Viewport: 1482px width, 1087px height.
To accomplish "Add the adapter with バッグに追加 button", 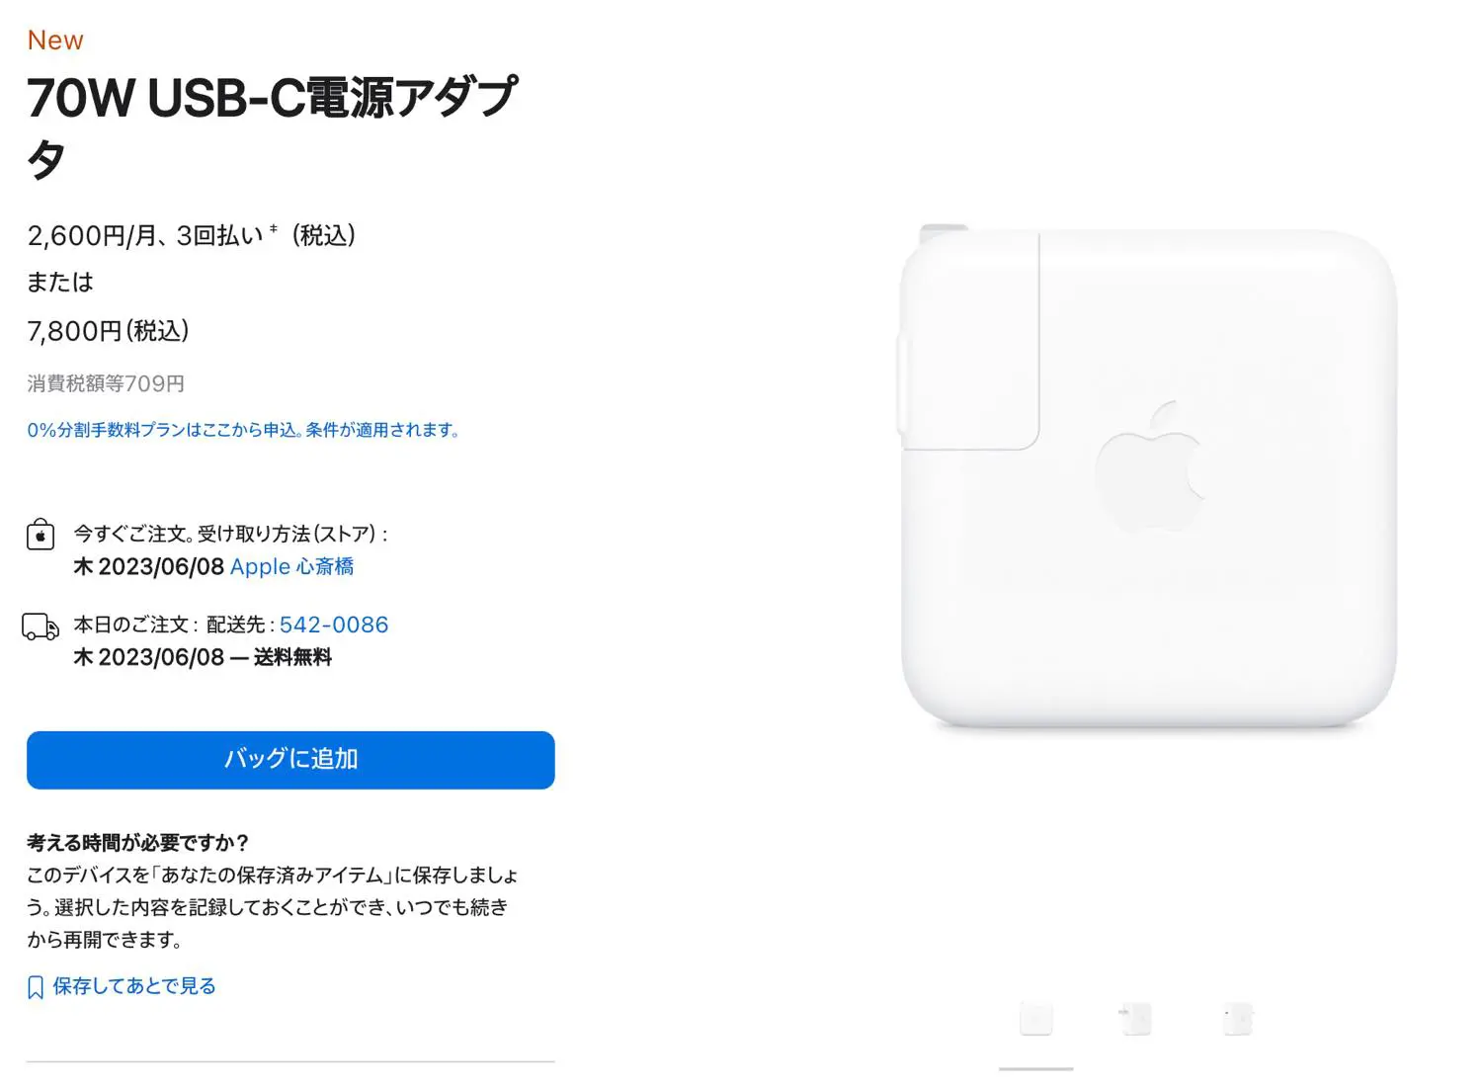I will pos(290,760).
